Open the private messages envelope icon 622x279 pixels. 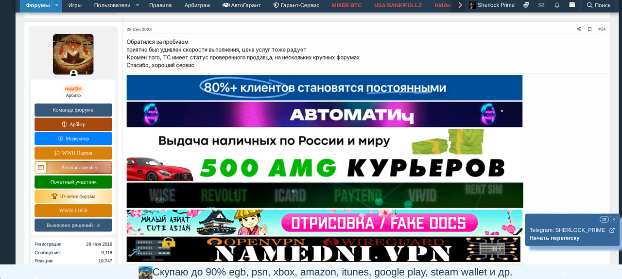[541, 5]
